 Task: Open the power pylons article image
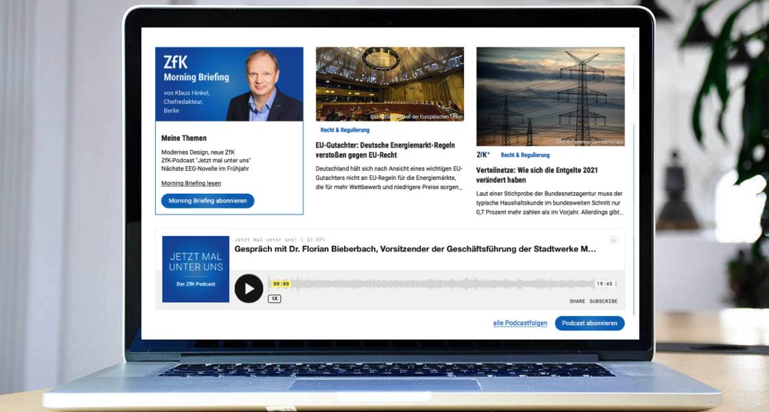550,97
